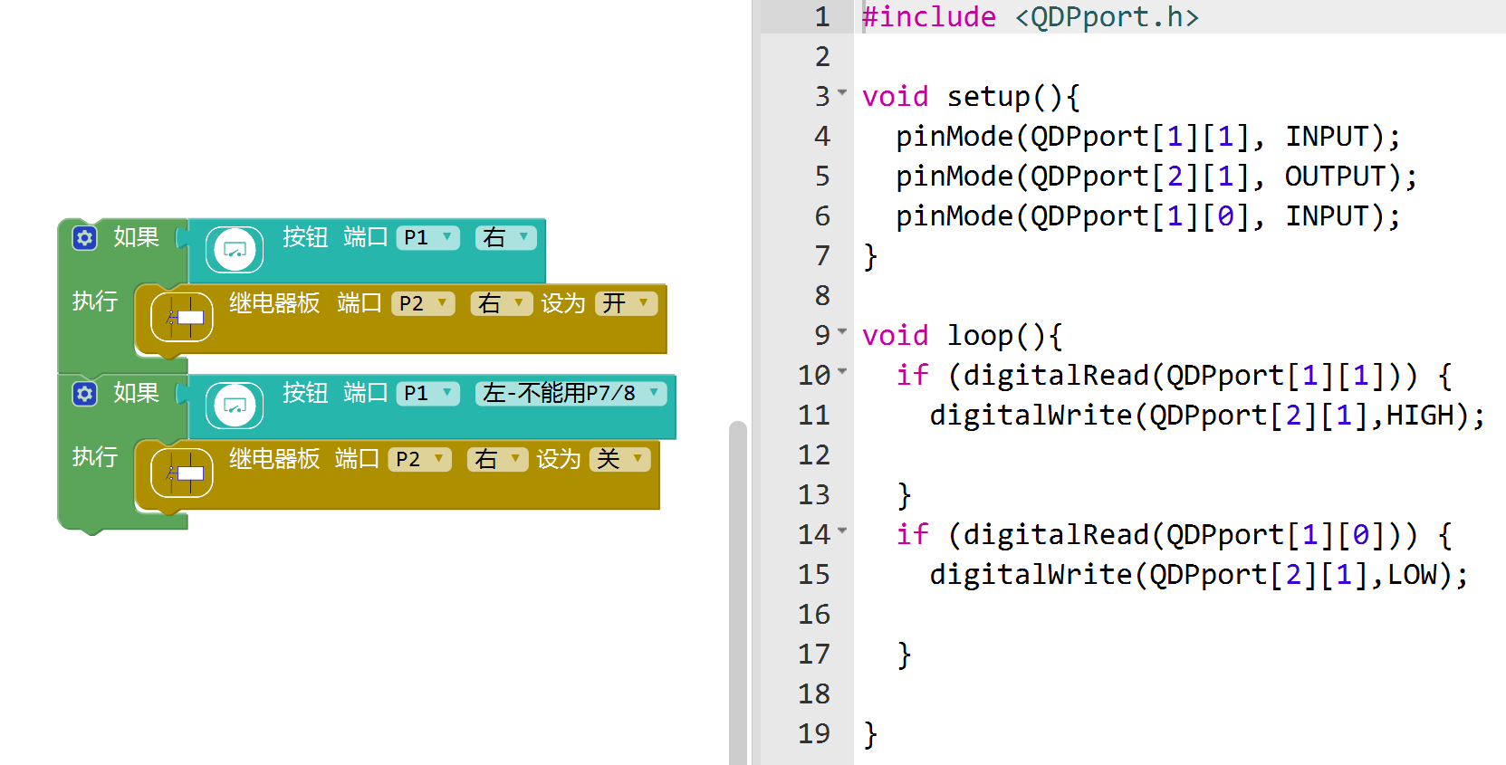This screenshot has height=765, width=1506.
Task: Click the button sensor icon in first 按钮 block
Action: 235,250
